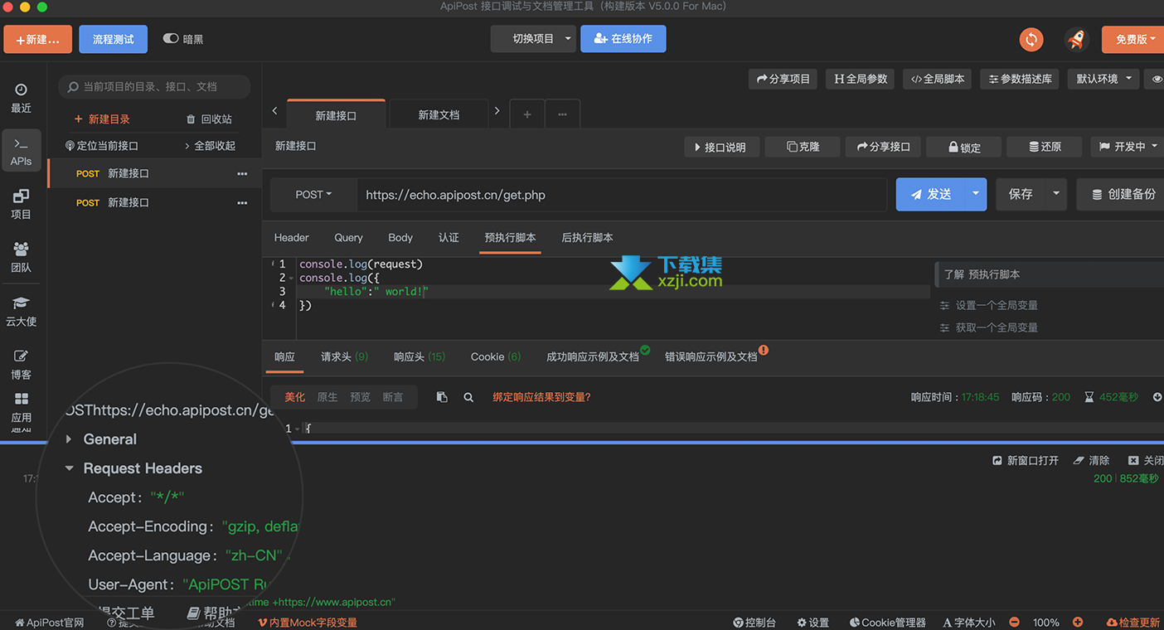The width and height of the screenshot is (1164, 630).
Task: Click the 克隆 clone button
Action: coord(803,147)
